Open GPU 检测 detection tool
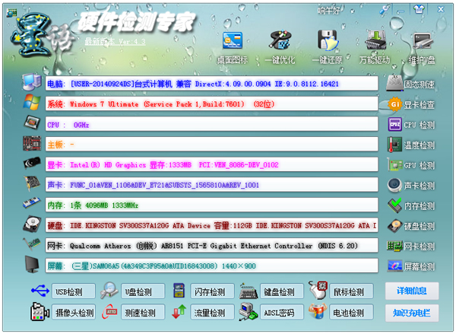456x334 pixels. pyautogui.click(x=411, y=165)
